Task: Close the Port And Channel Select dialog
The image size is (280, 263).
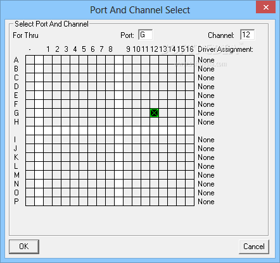Action: [x=265, y=7]
